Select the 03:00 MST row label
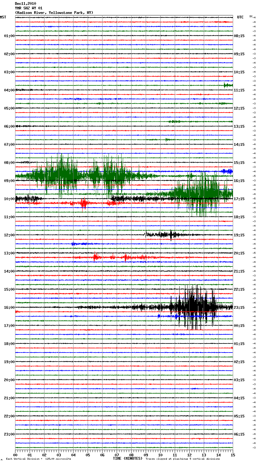The height and width of the screenshot is (463, 257). (x=9, y=72)
